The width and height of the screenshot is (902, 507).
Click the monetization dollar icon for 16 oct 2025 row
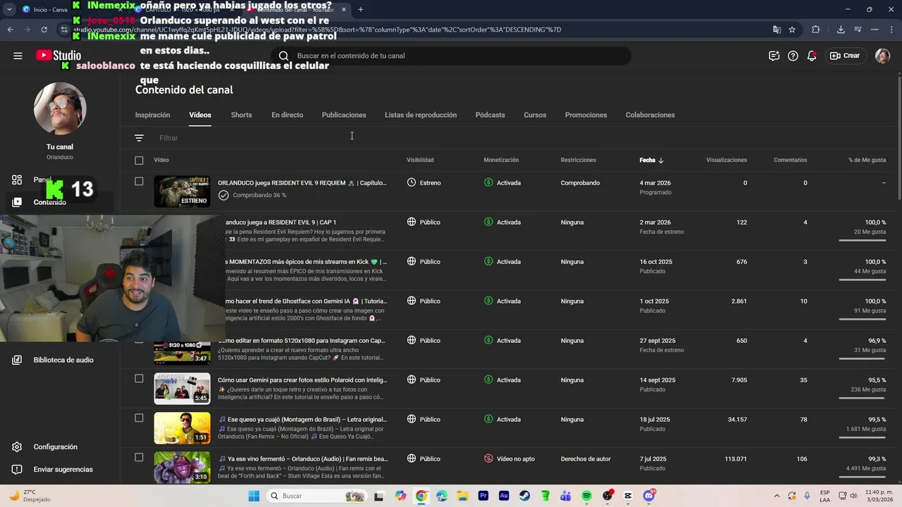click(x=488, y=261)
